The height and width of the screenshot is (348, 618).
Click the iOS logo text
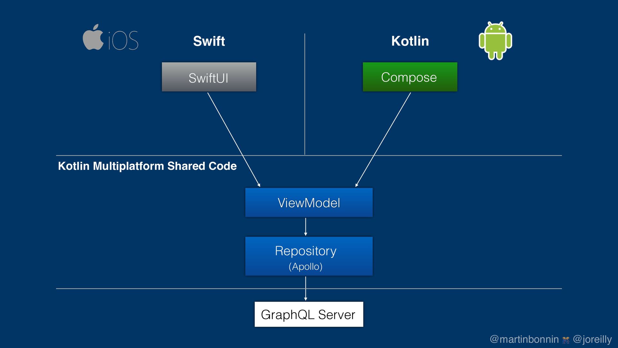click(123, 41)
